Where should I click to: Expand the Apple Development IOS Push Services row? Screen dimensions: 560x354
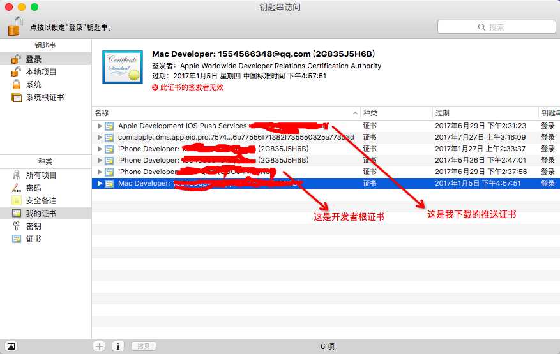100,126
